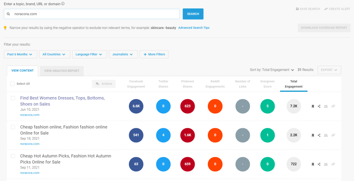Click the 722 total engagement circle
This screenshot has height=181, width=354.
point(294,164)
